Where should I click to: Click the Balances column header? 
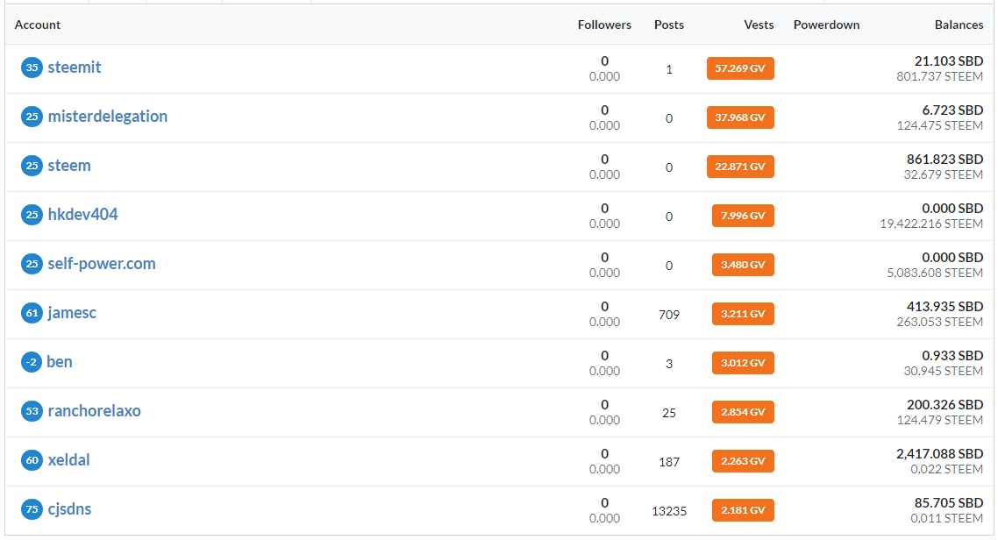point(959,25)
